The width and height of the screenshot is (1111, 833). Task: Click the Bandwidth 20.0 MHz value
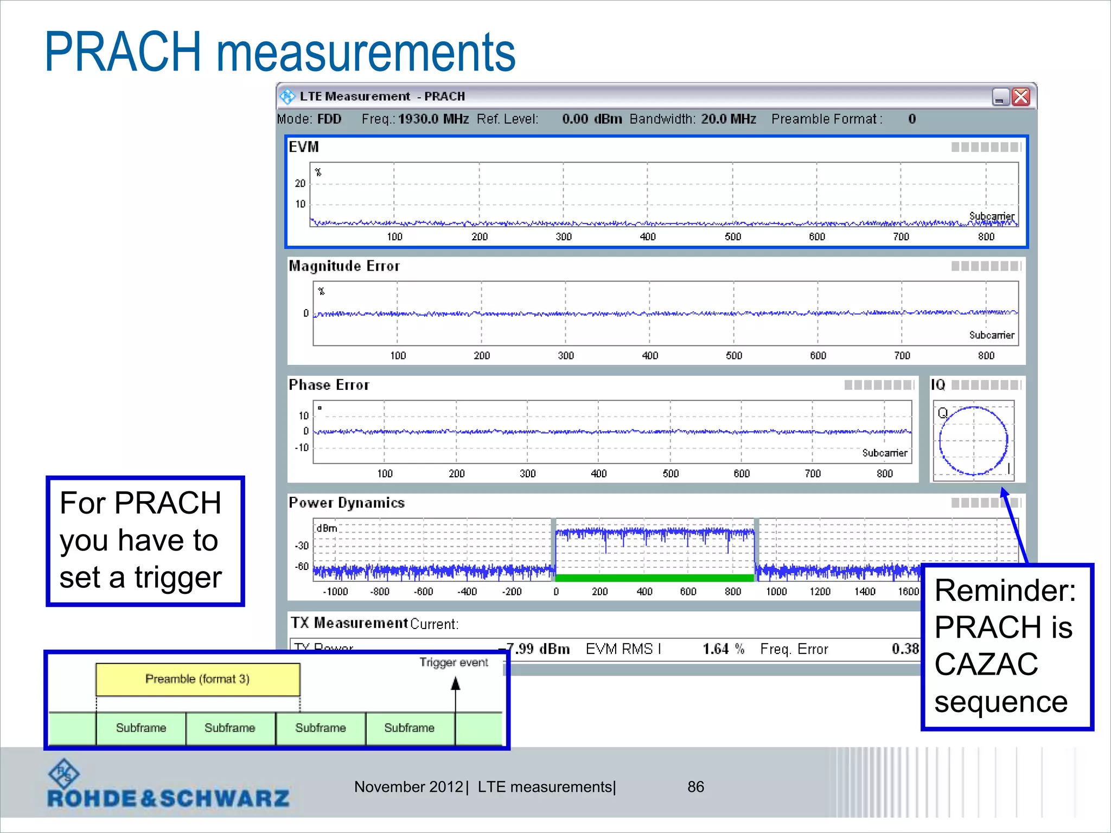tap(729, 119)
